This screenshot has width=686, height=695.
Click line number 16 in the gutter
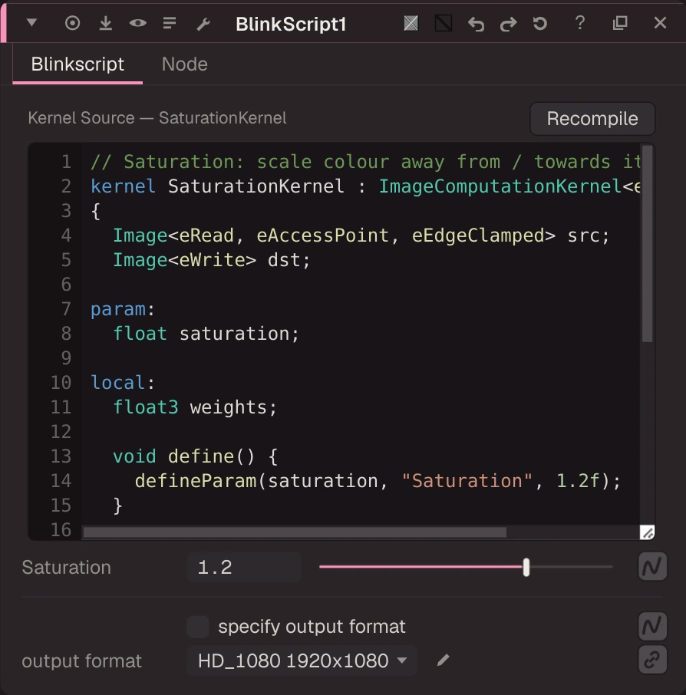[61, 530]
